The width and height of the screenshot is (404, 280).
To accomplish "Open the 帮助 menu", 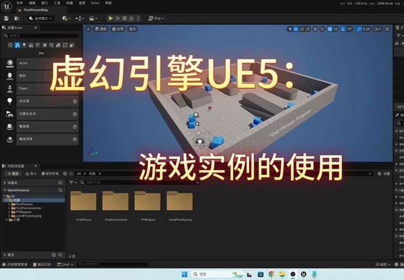I will (108, 3).
